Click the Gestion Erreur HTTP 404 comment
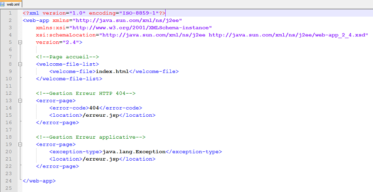The height and width of the screenshot is (192, 373). click(x=86, y=94)
